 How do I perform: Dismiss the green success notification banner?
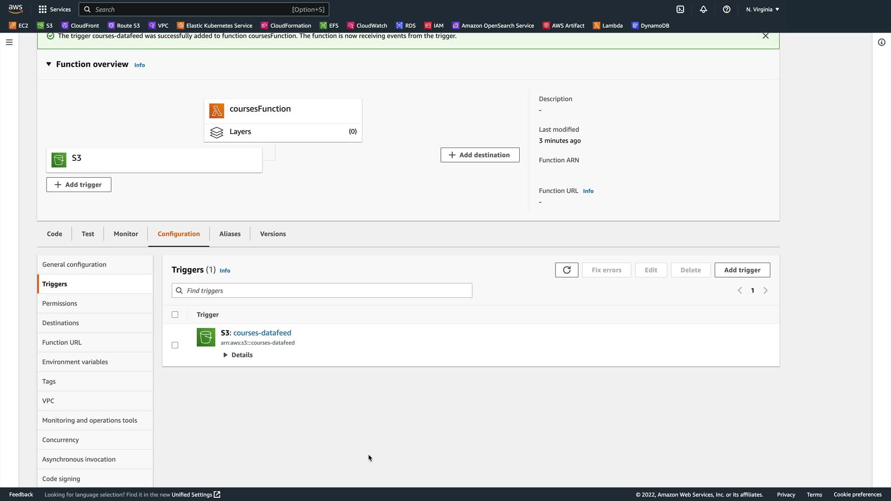[x=766, y=36]
